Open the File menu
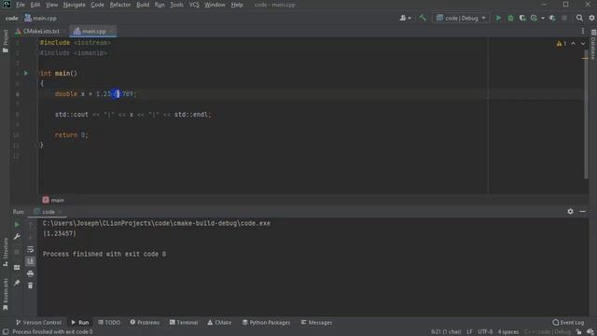Screen dimensions: 597x336 pyautogui.click(x=21, y=5)
